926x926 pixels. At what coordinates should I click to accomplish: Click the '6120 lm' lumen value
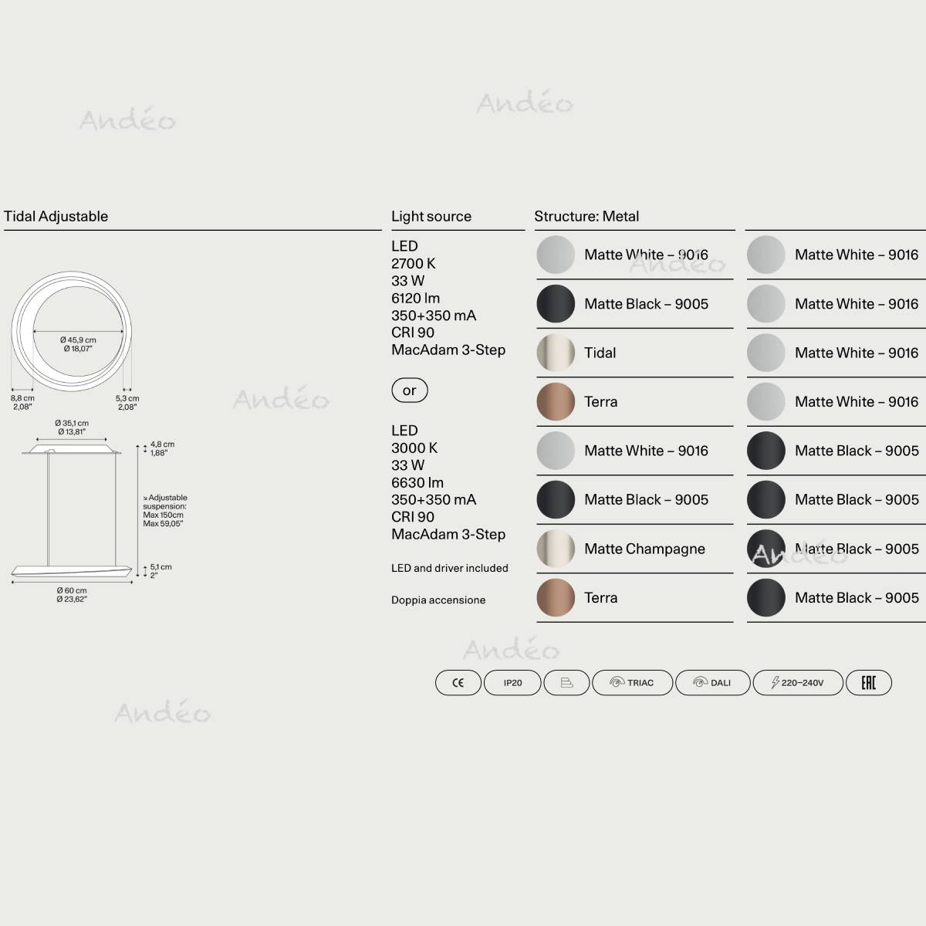tap(416, 298)
